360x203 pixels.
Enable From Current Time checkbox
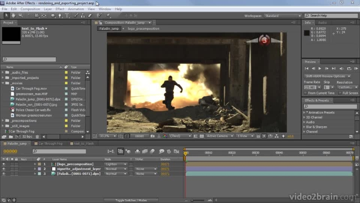(305, 93)
